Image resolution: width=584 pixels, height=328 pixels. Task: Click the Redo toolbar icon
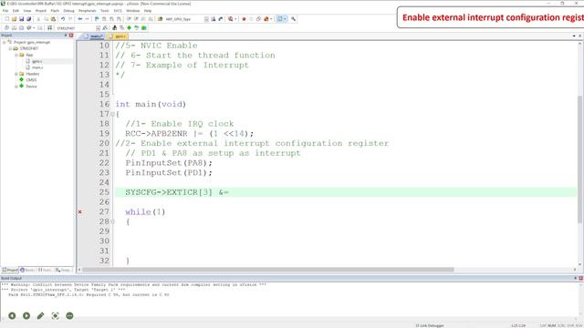[70, 19]
